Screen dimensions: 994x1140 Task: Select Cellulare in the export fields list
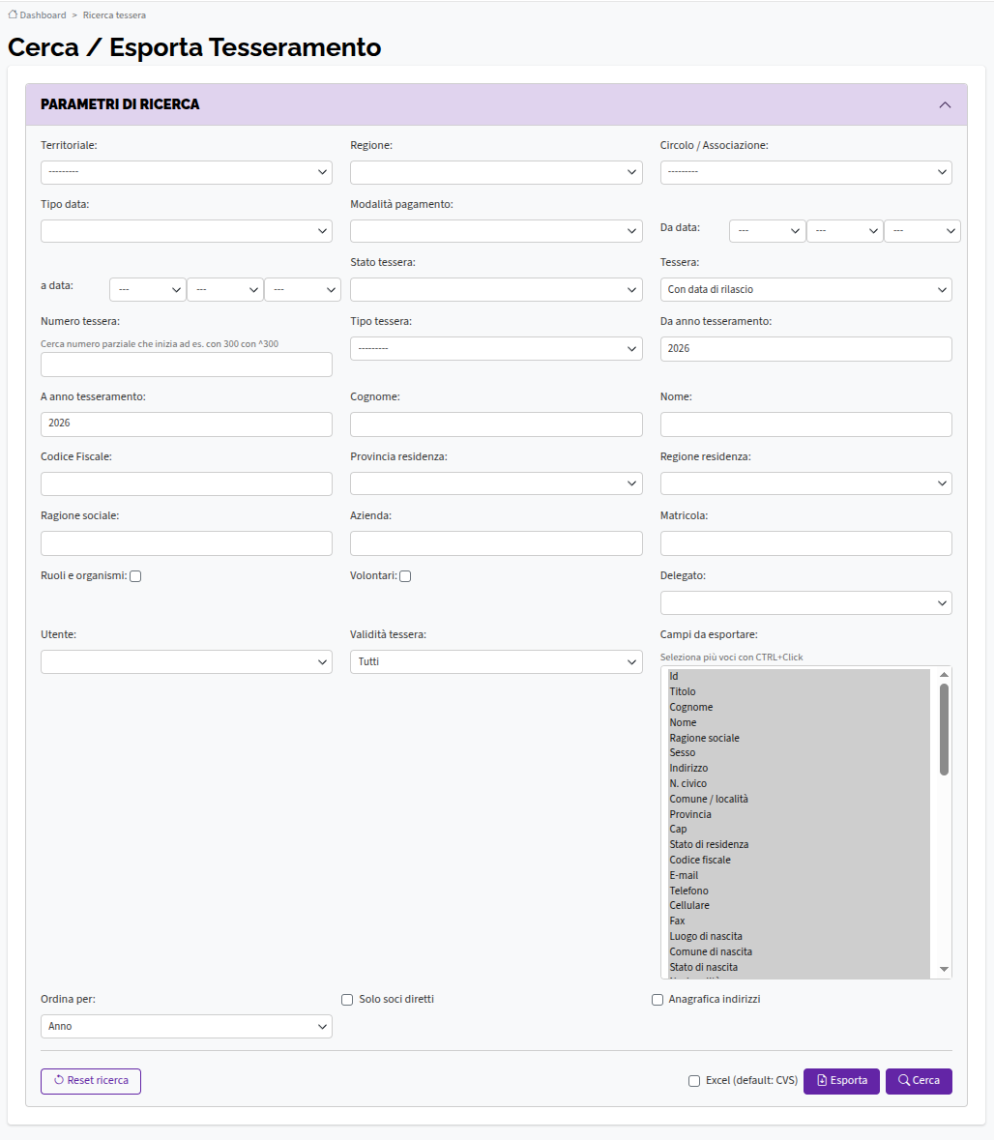tap(799, 906)
